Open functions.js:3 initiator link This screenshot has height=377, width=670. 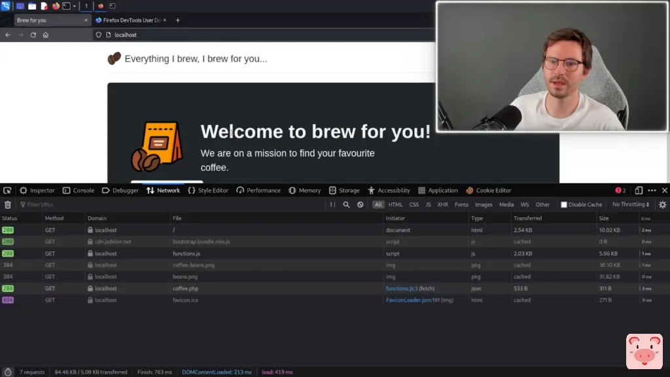pyautogui.click(x=402, y=289)
